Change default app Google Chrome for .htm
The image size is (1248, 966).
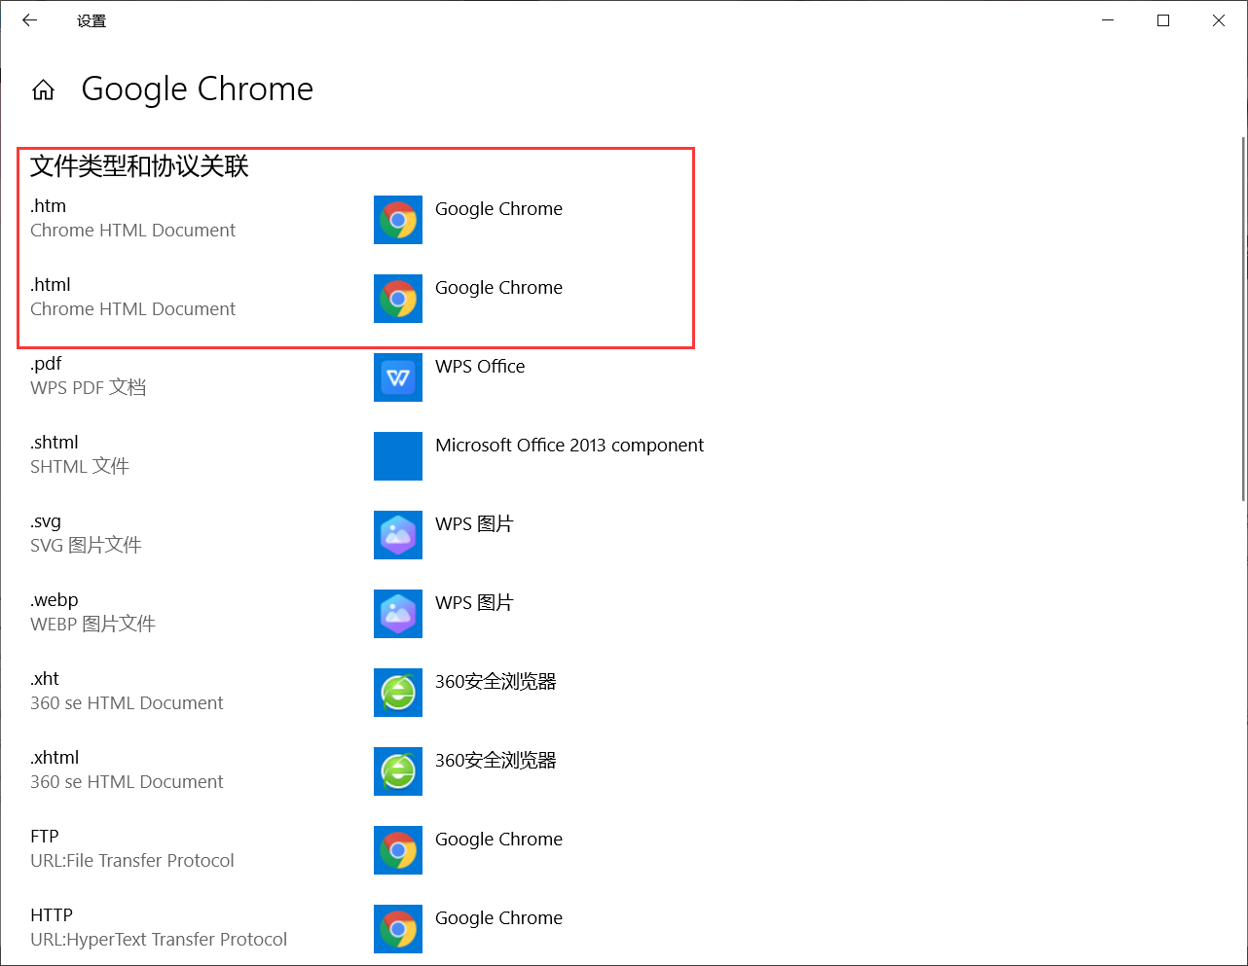click(x=498, y=209)
